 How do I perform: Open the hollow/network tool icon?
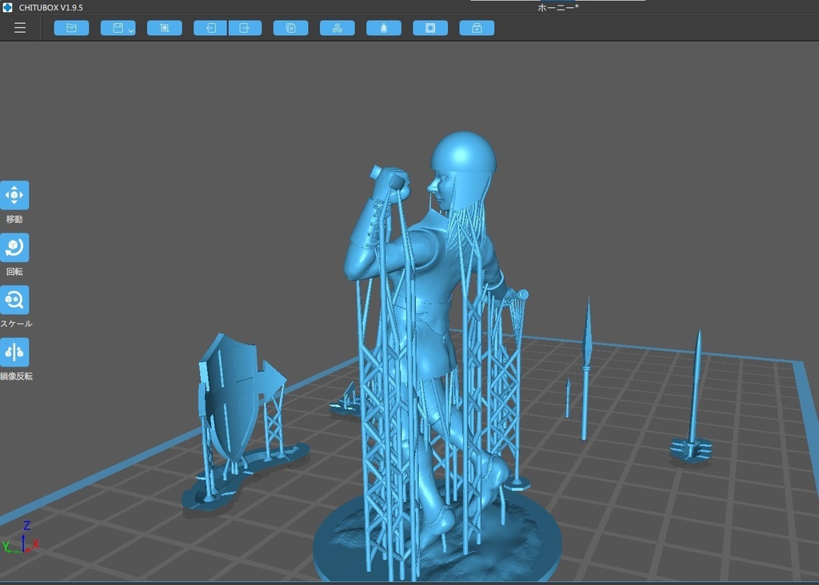(336, 27)
